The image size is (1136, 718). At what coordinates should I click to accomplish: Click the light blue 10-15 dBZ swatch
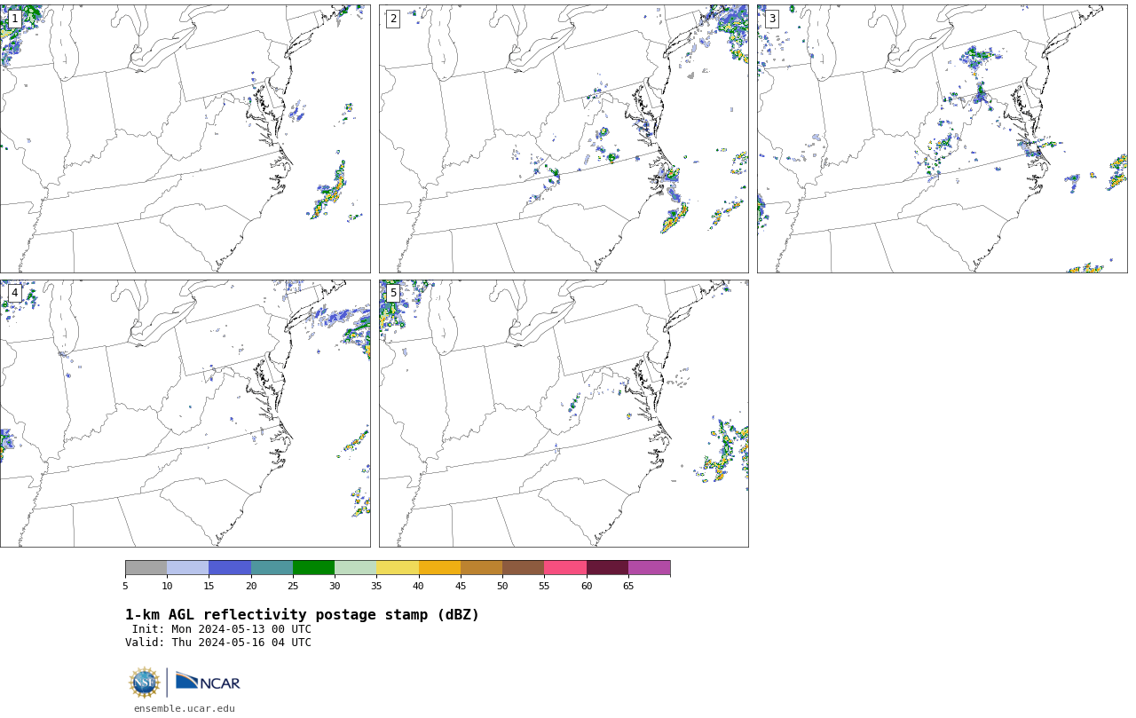pos(187,568)
